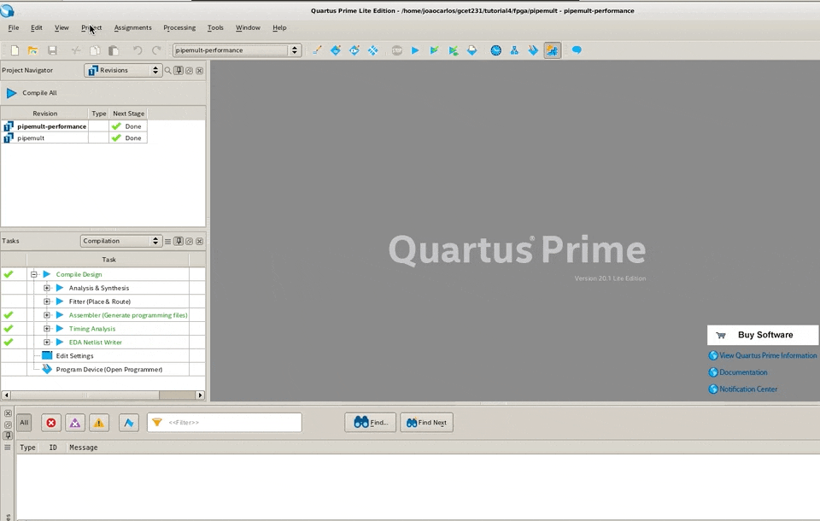Click Start Analysis & Elaboration toolbar icon

tap(434, 50)
